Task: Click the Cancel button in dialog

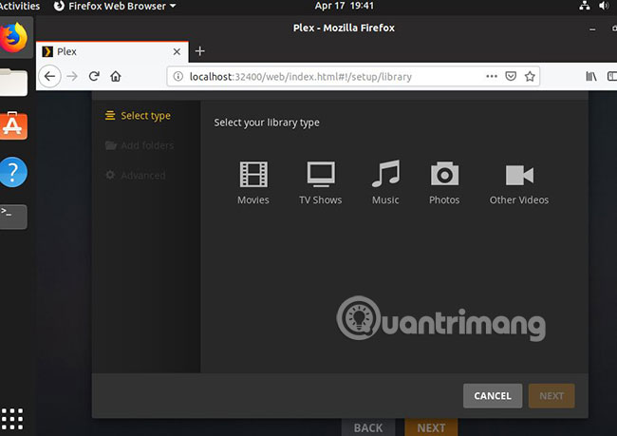Action: click(493, 396)
